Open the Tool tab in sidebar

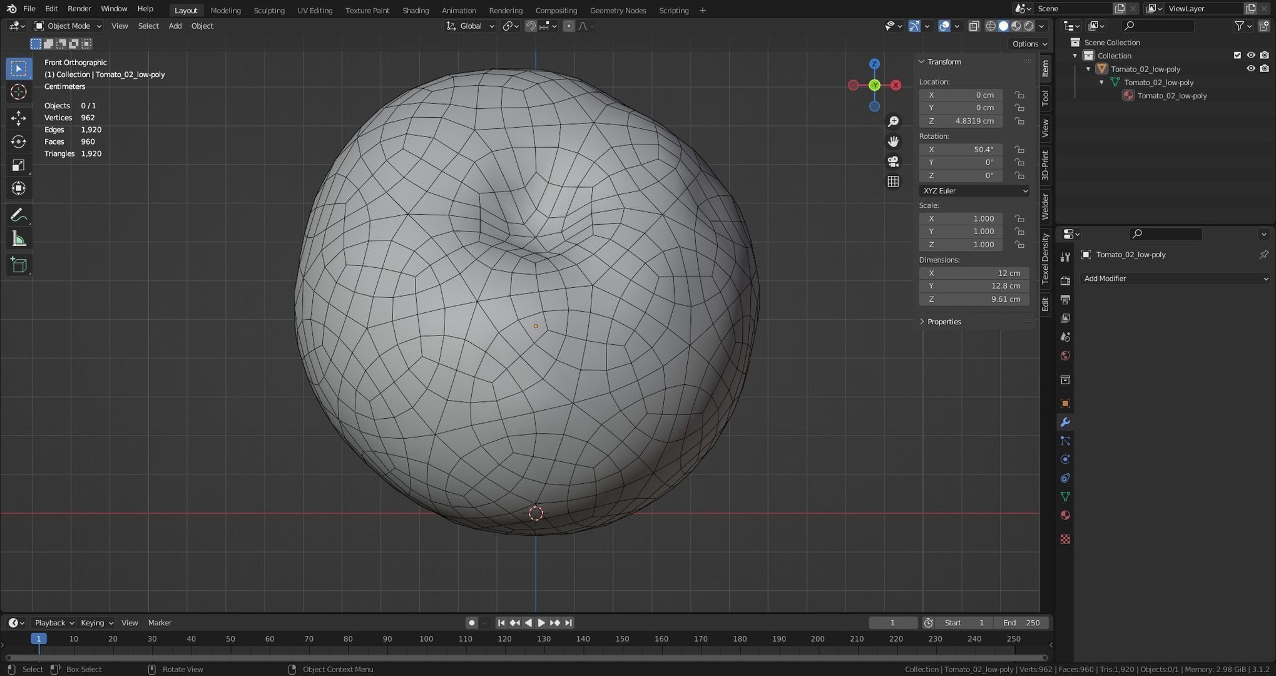(1045, 98)
